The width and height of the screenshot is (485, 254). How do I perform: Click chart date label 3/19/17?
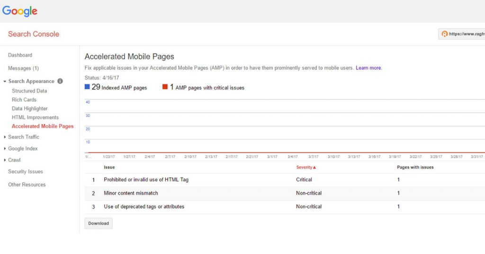395,157
